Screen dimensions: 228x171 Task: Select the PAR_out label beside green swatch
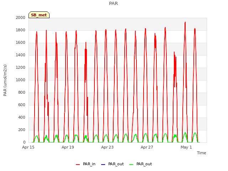[x=144, y=164]
